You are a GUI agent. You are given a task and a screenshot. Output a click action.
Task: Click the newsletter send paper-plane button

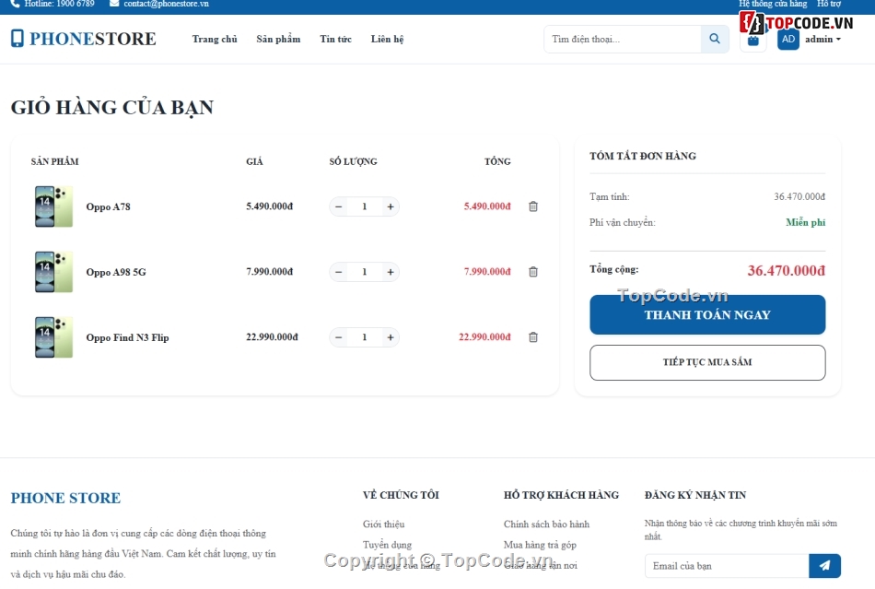point(824,566)
